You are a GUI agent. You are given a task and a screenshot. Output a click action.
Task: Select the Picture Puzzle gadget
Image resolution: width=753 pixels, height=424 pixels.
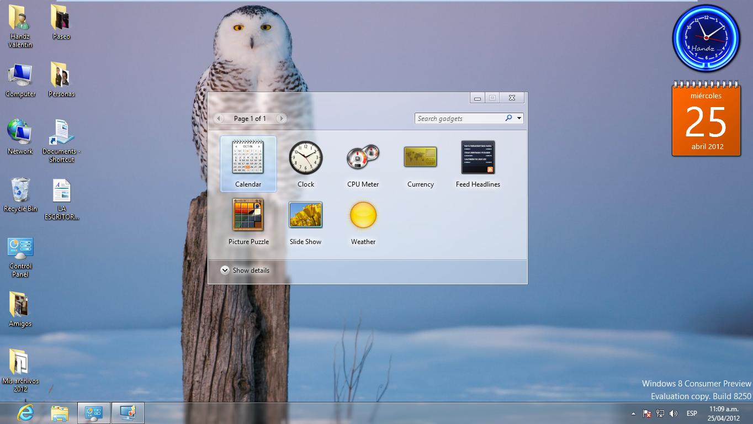(x=248, y=215)
